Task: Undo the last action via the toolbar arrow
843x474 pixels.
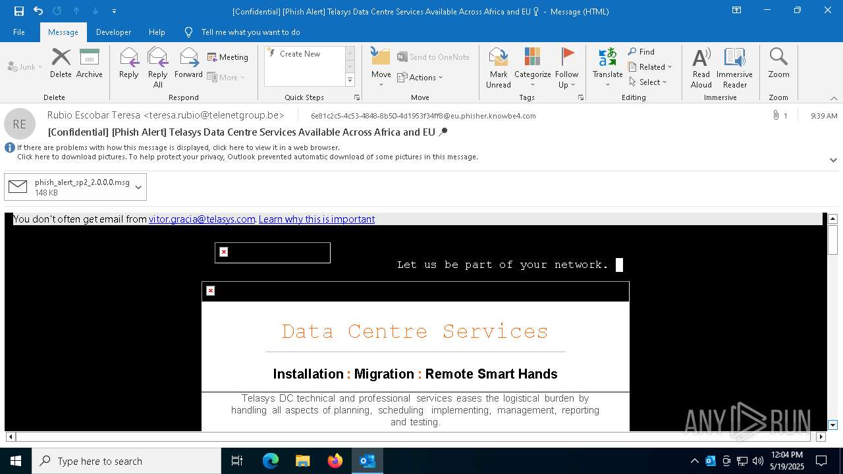Action: pyautogui.click(x=38, y=11)
